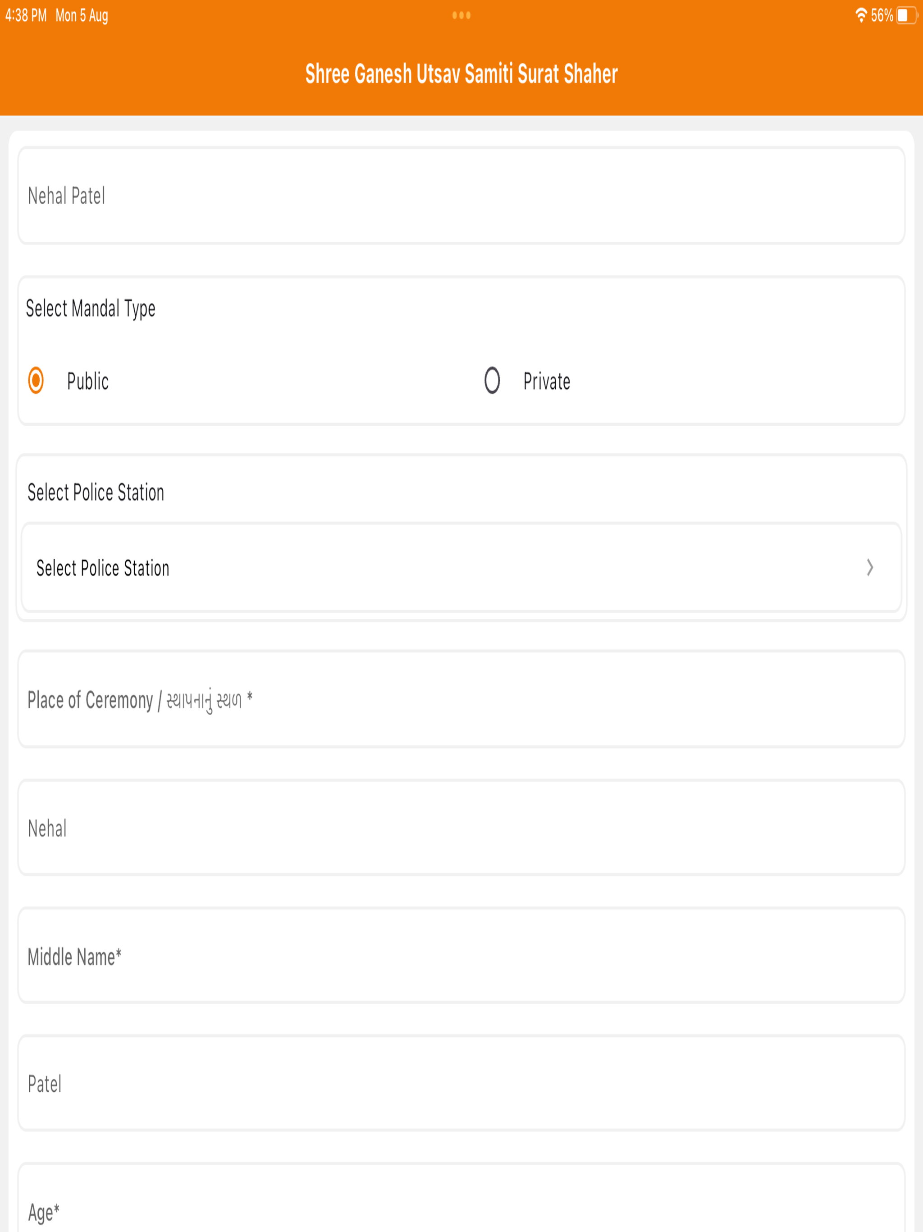
Task: Tap the Shree Ganesh Utsav Samiti title
Action: click(461, 74)
